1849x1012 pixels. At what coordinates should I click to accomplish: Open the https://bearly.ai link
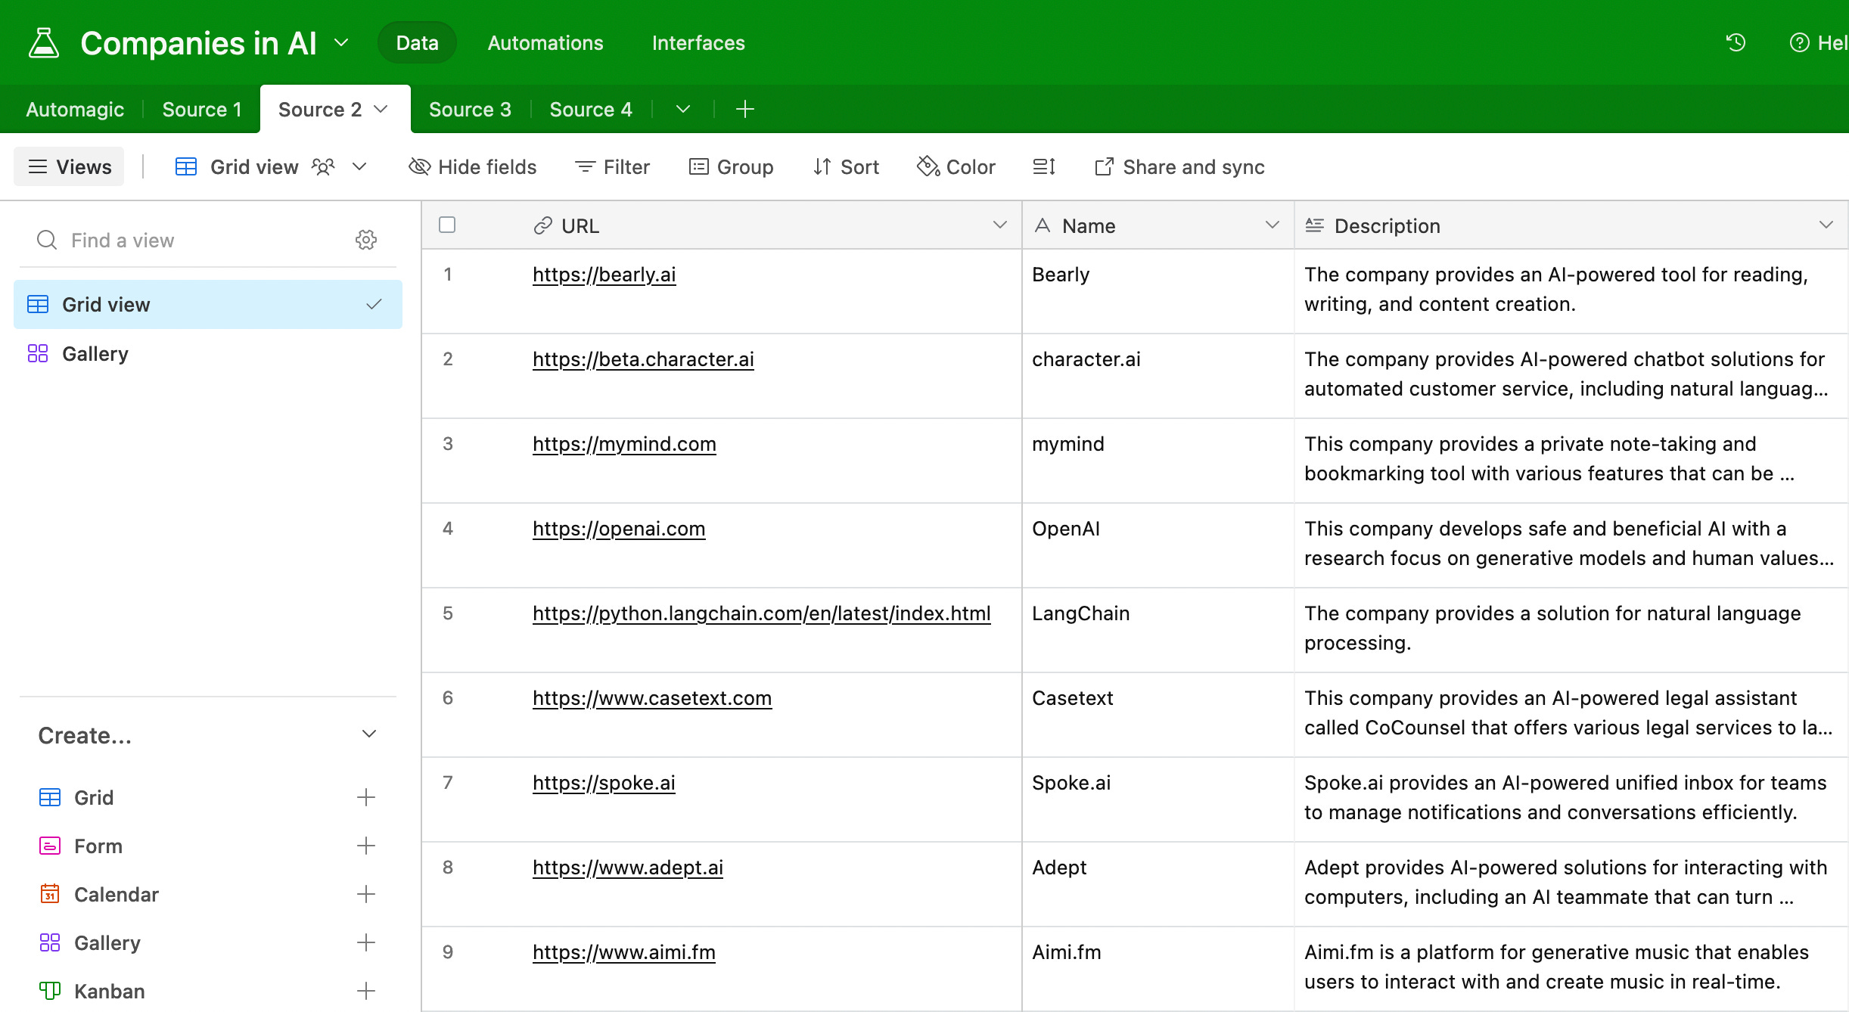pos(604,275)
